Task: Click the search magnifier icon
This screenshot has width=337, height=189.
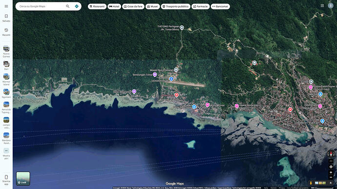Action: tap(68, 6)
